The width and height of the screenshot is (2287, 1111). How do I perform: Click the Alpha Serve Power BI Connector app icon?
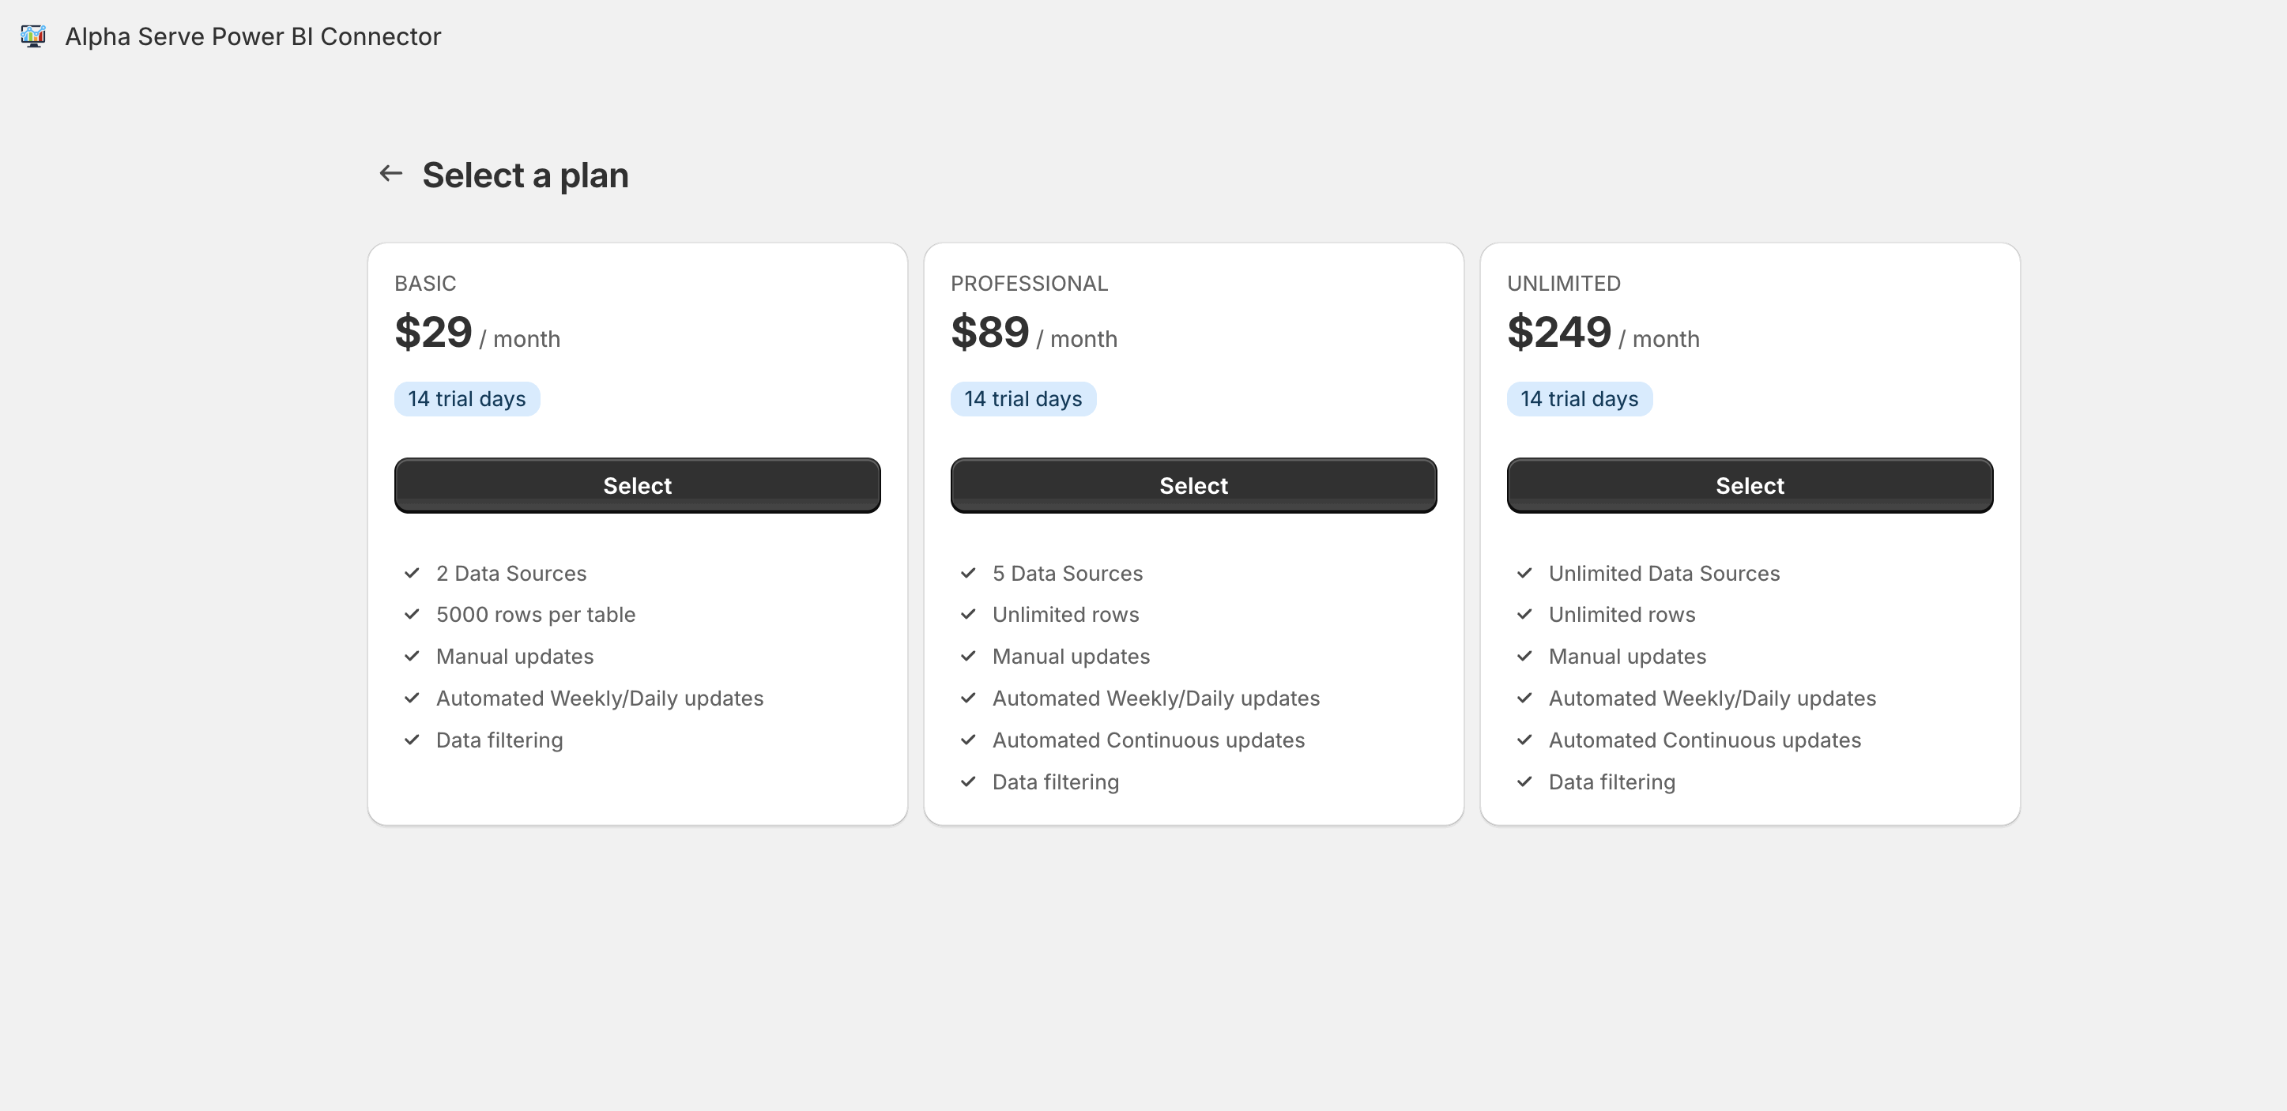[33, 36]
